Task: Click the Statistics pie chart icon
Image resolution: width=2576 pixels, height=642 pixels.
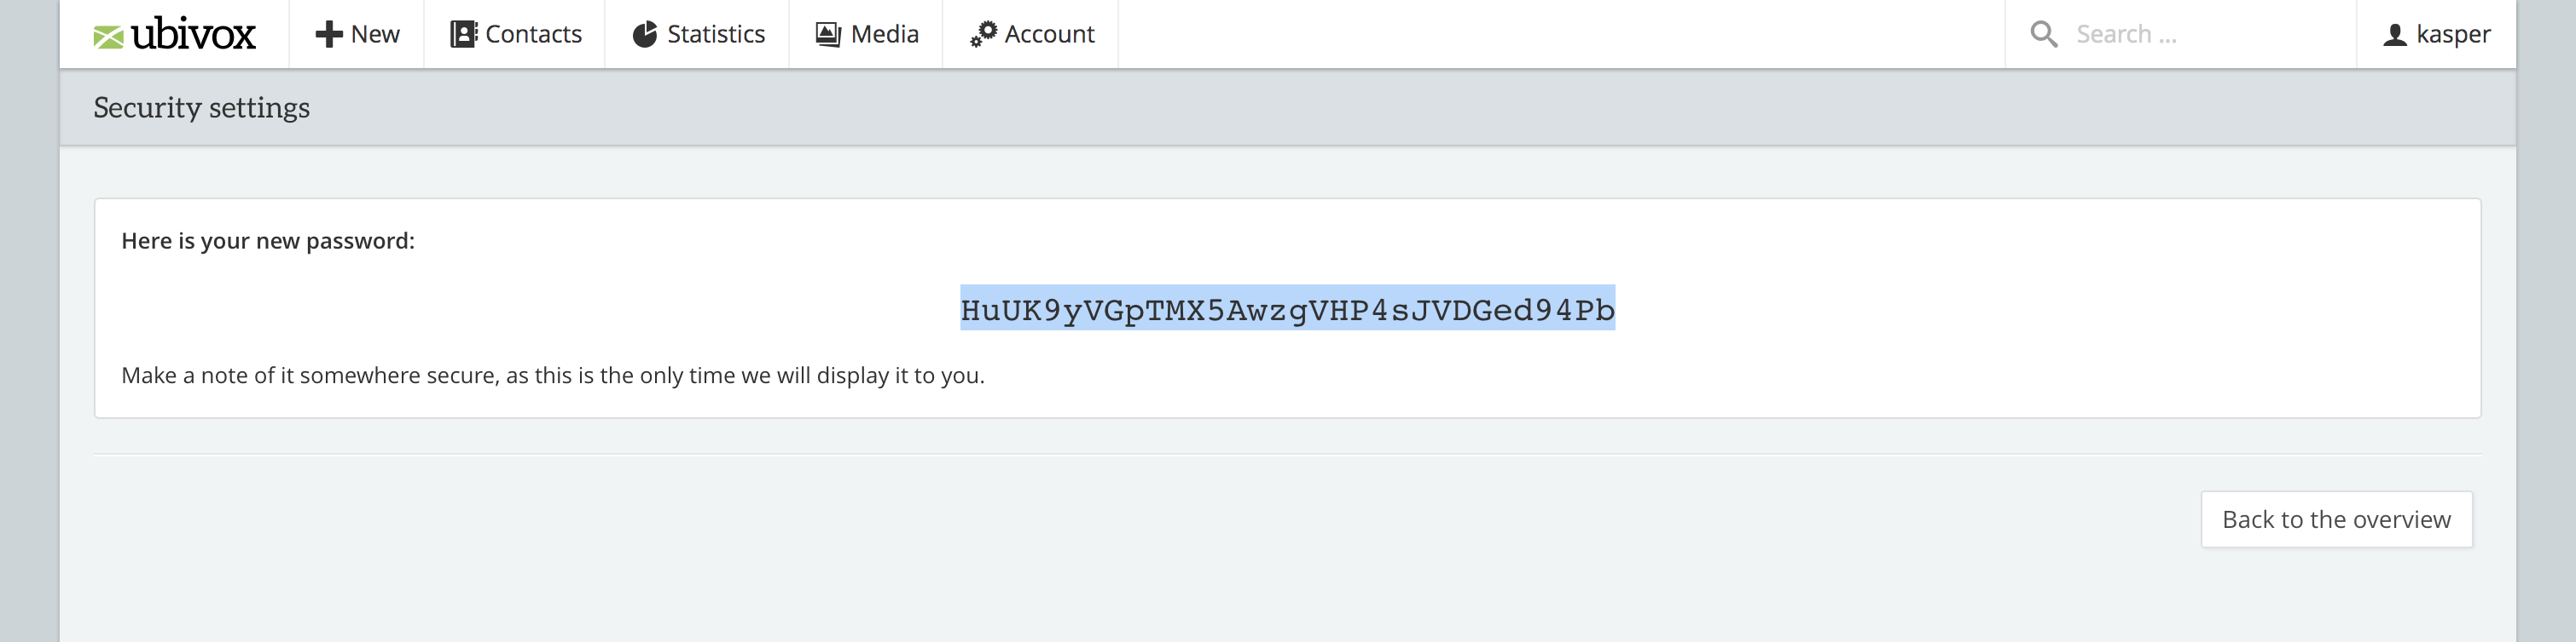Action: tap(645, 34)
